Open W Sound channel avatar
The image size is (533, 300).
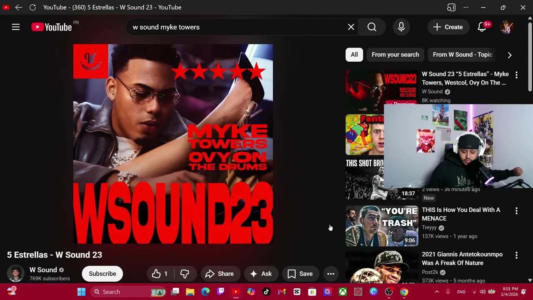pyautogui.click(x=15, y=274)
